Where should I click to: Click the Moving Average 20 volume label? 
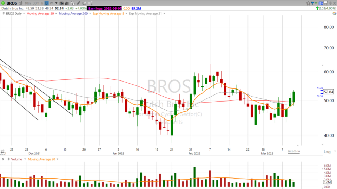[41, 159]
